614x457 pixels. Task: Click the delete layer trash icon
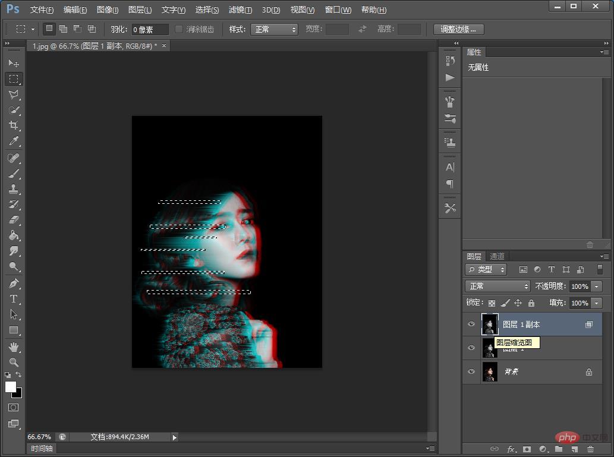[590, 449]
